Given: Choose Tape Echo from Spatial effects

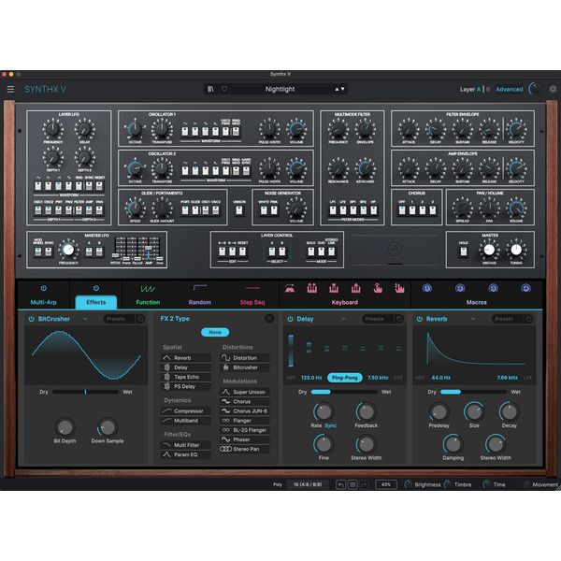Looking at the screenshot, I should pyautogui.click(x=186, y=377).
